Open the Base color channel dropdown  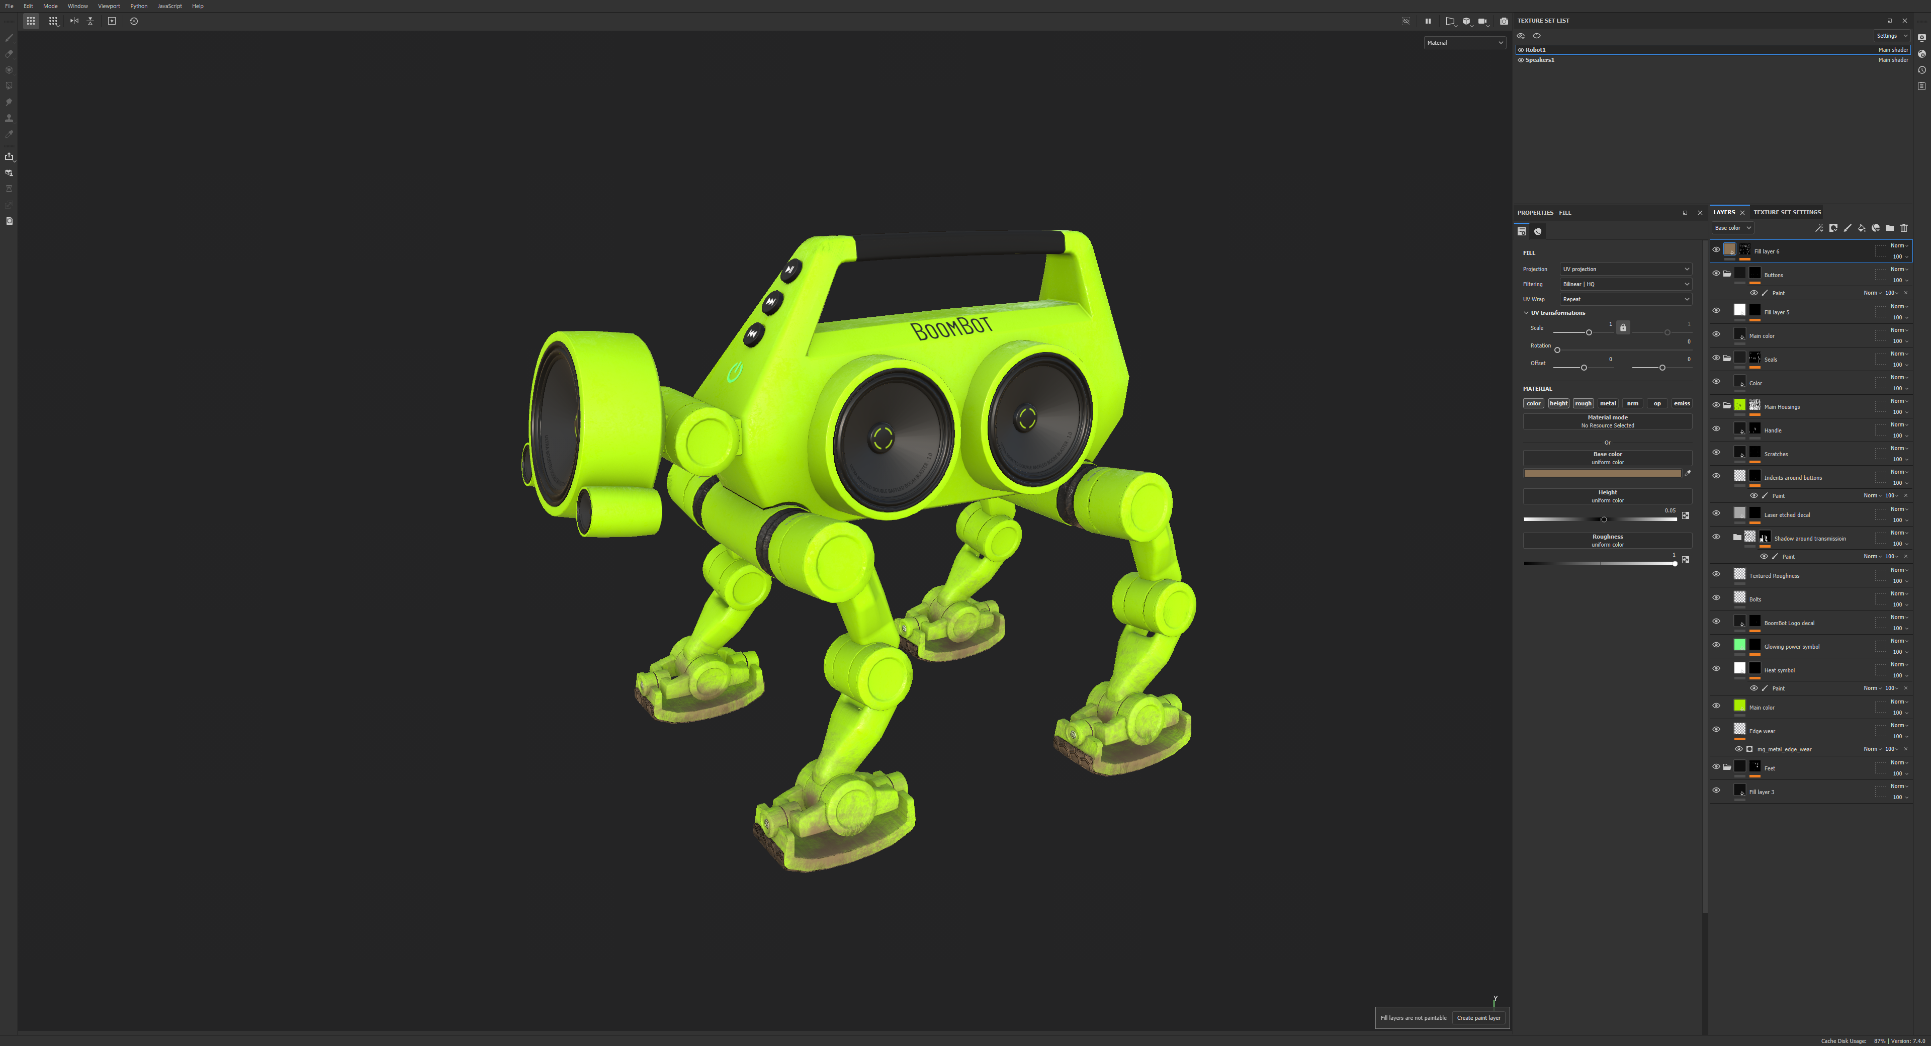coord(1732,228)
